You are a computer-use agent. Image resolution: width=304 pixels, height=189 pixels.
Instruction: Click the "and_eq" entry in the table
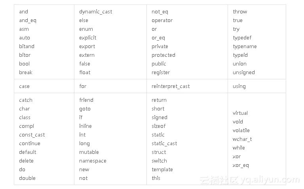pos(28,21)
